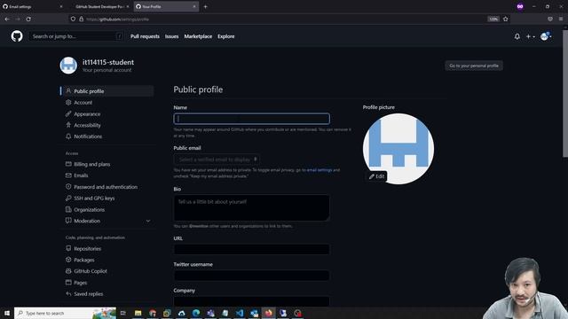
Task: Open Pull requests in top navigation
Action: 145,36
